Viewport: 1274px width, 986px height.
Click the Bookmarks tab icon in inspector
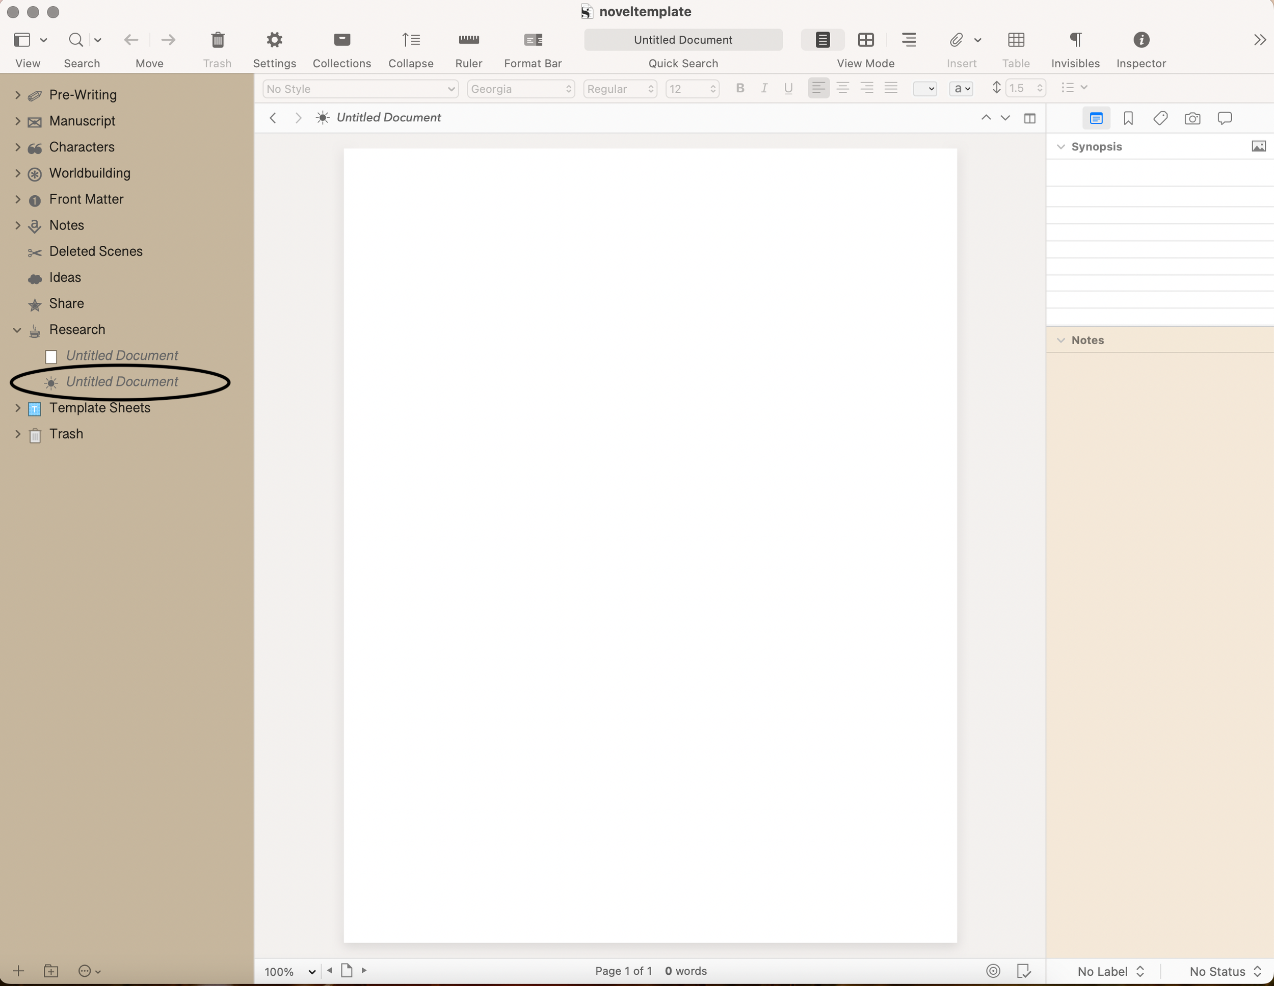(x=1128, y=118)
